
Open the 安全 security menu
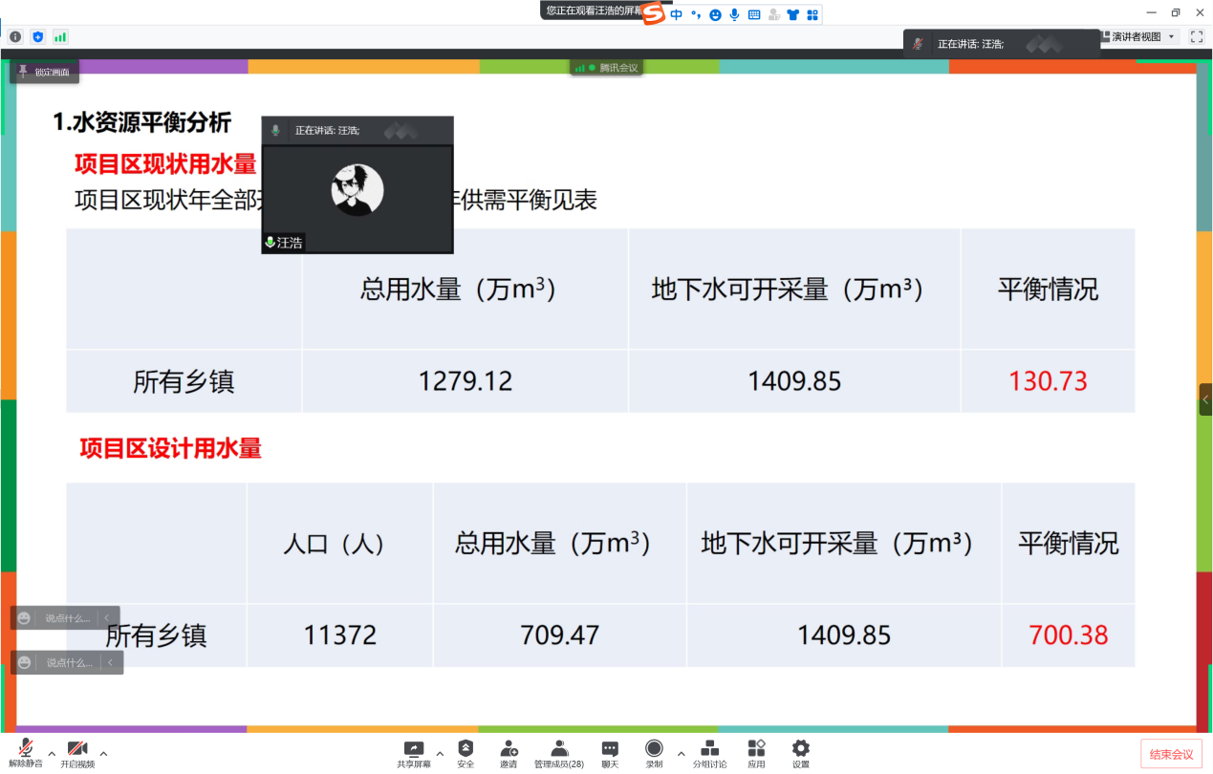466,750
